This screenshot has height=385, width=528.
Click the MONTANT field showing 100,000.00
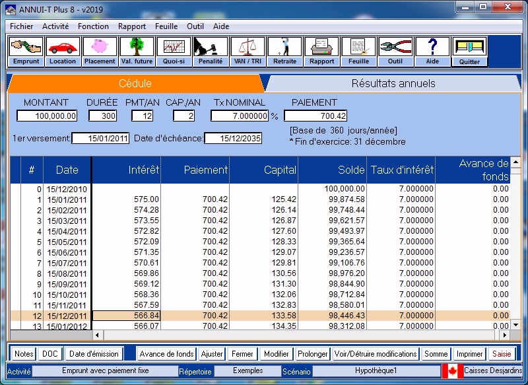point(47,116)
